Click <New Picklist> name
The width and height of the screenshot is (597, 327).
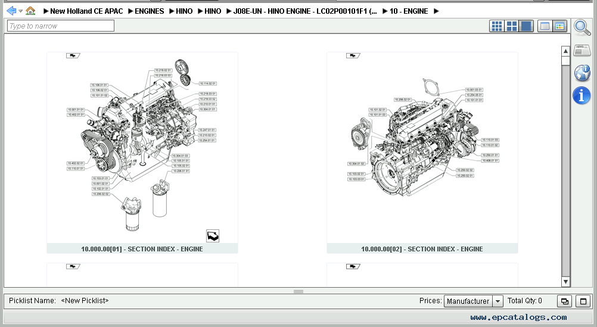coord(85,301)
